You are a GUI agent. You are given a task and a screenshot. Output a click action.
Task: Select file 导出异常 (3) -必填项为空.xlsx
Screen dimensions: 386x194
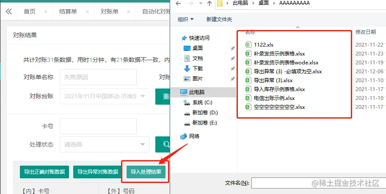[x=288, y=72]
